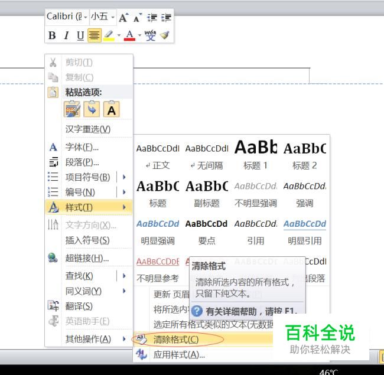Toggle Bold in the mini toolbar
The height and width of the screenshot is (375, 384).
click(52, 35)
